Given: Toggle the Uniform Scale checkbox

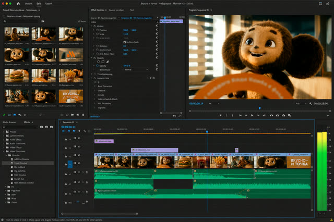Looking at the screenshot, I should tap(125, 42).
